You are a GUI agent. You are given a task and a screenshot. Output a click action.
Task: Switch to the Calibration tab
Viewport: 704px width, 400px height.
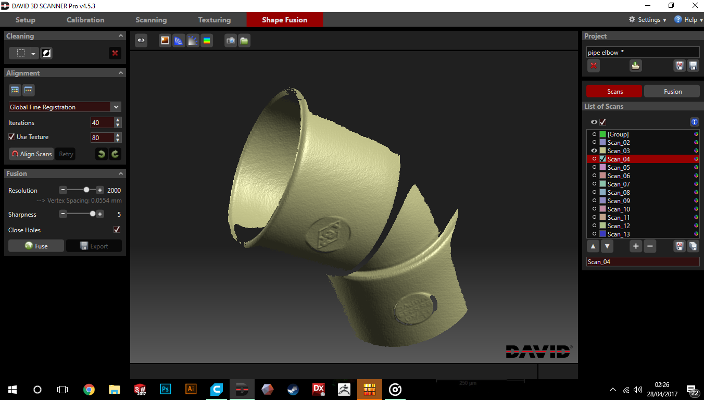pos(85,20)
